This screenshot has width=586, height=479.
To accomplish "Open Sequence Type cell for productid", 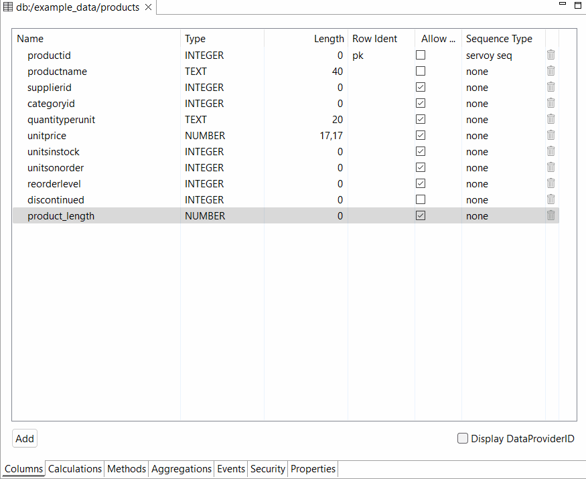I will 502,56.
